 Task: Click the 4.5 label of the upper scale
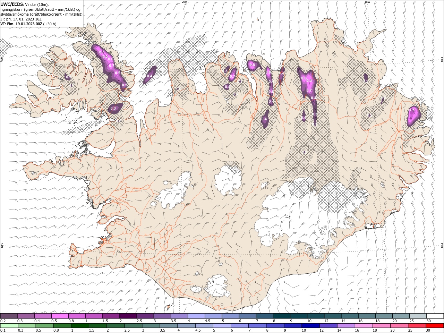(x=207, y=321)
